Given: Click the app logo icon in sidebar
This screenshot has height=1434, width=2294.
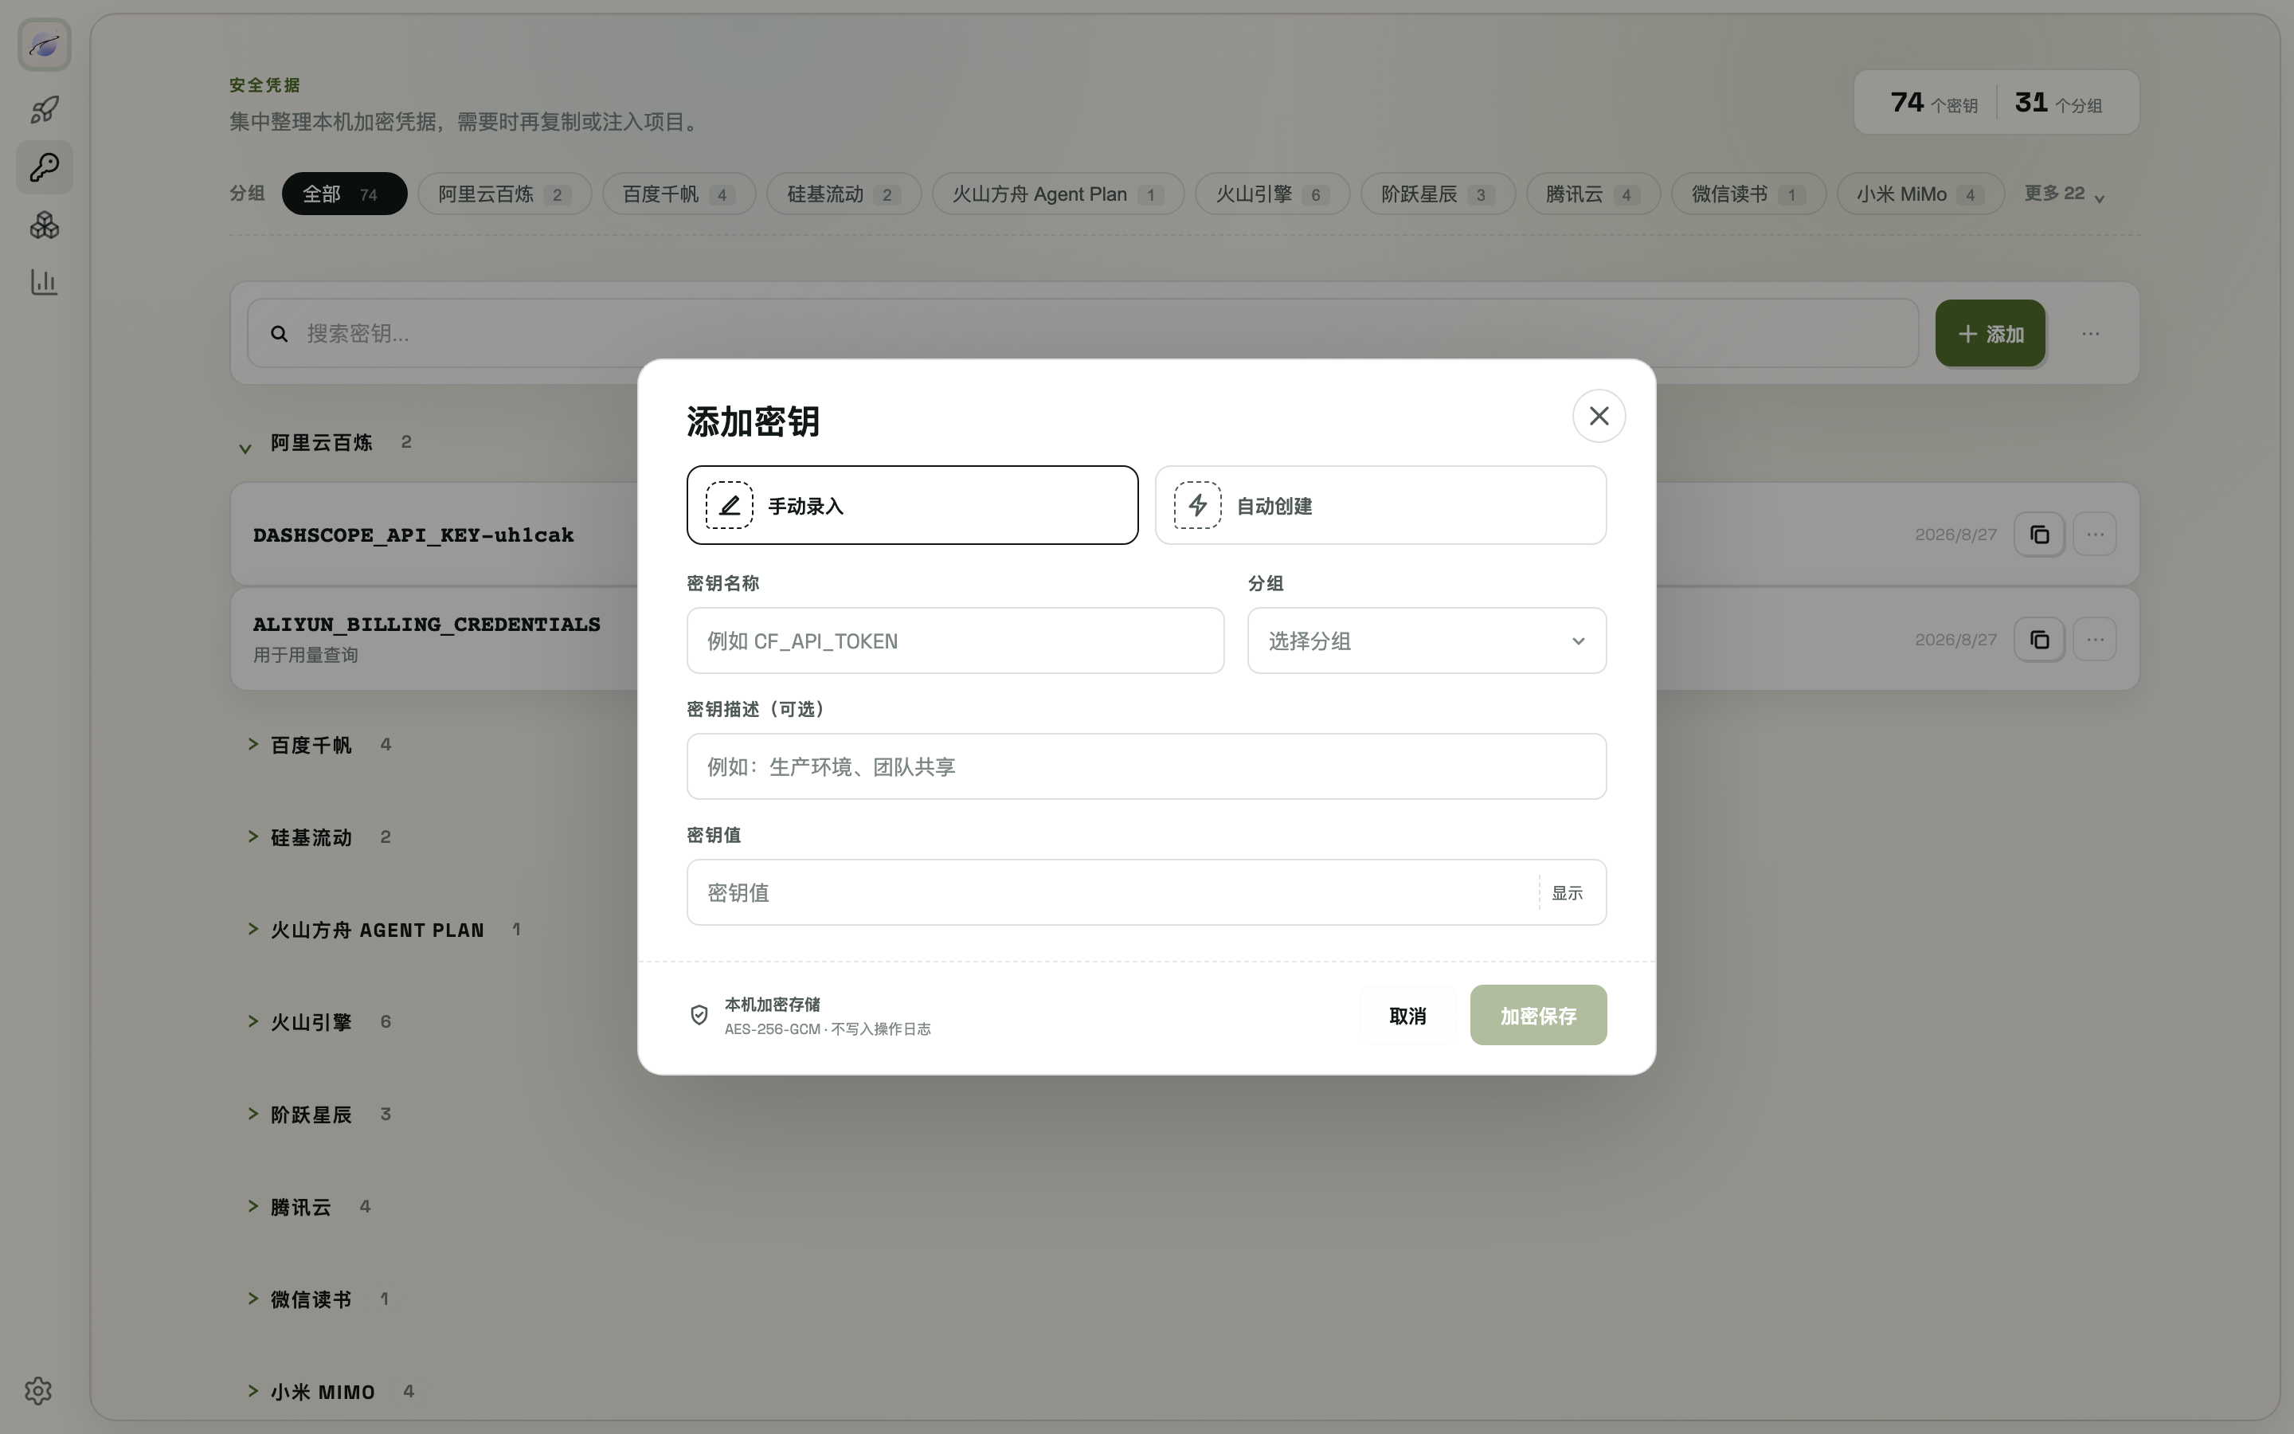Looking at the screenshot, I should point(45,45).
